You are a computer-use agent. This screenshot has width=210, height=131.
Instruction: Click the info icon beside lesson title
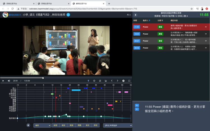pyautogui.click(x=68, y=15)
